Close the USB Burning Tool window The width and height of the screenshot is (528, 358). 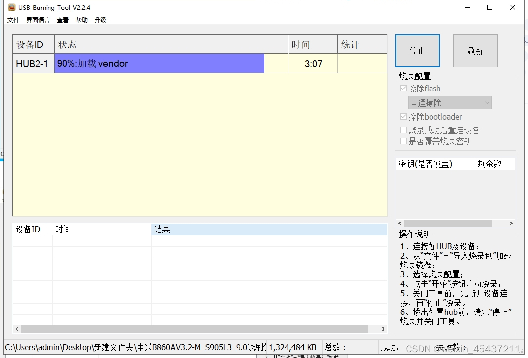coord(513,7)
